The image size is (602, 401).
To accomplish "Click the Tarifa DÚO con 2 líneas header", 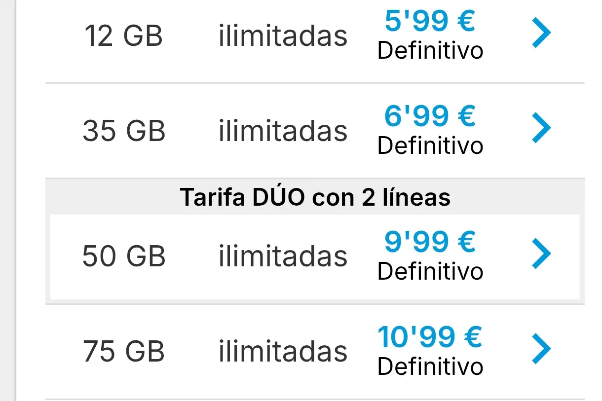I will [315, 197].
